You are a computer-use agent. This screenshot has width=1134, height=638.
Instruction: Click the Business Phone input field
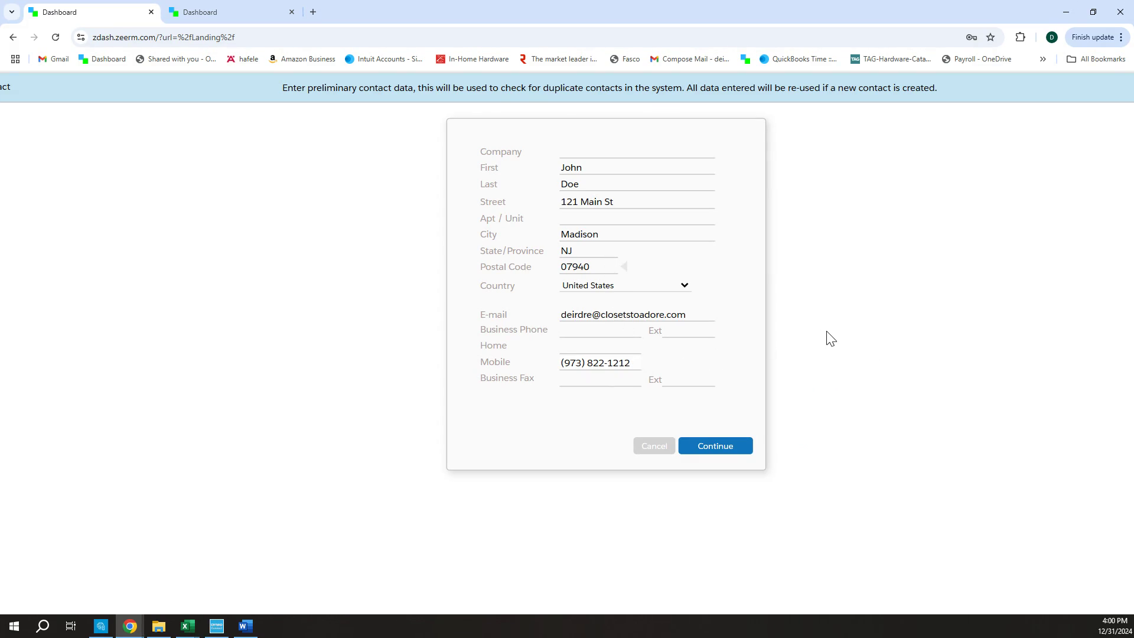pyautogui.click(x=599, y=330)
